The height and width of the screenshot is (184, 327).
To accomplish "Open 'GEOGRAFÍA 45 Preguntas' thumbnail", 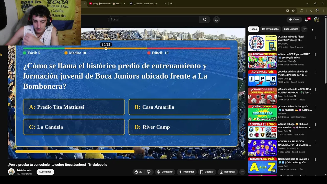I will point(262,113).
